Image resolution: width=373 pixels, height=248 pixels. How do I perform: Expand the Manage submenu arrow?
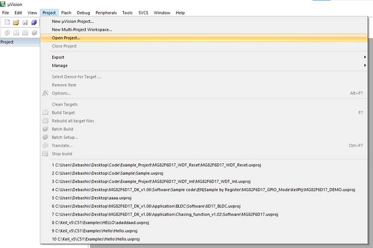pos(365,65)
